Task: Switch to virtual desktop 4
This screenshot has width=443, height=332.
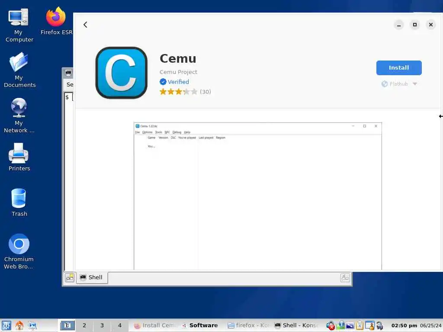Action: point(119,326)
